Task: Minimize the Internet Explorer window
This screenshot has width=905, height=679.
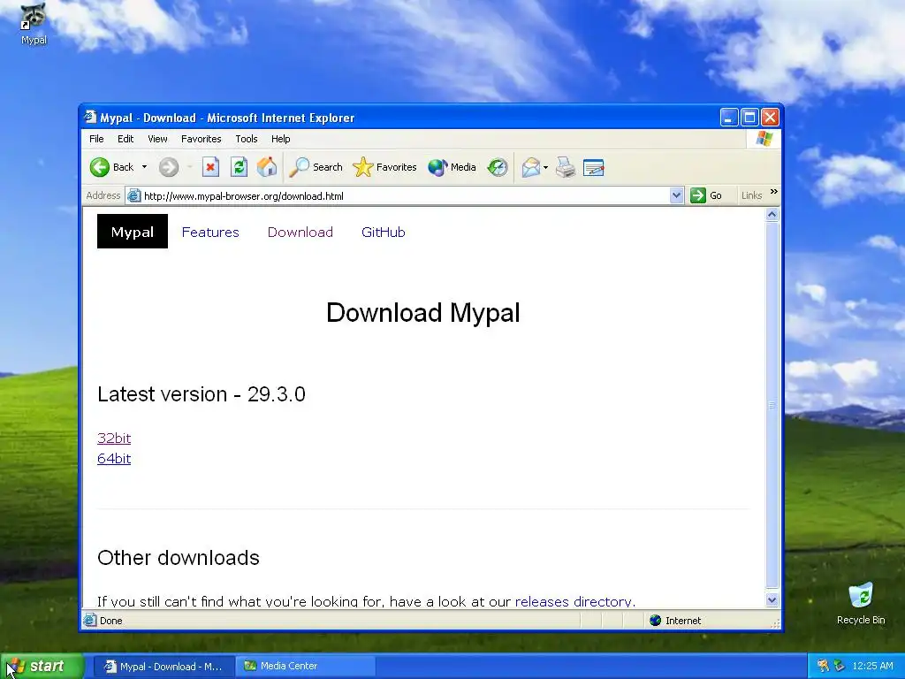Action: coord(729,118)
